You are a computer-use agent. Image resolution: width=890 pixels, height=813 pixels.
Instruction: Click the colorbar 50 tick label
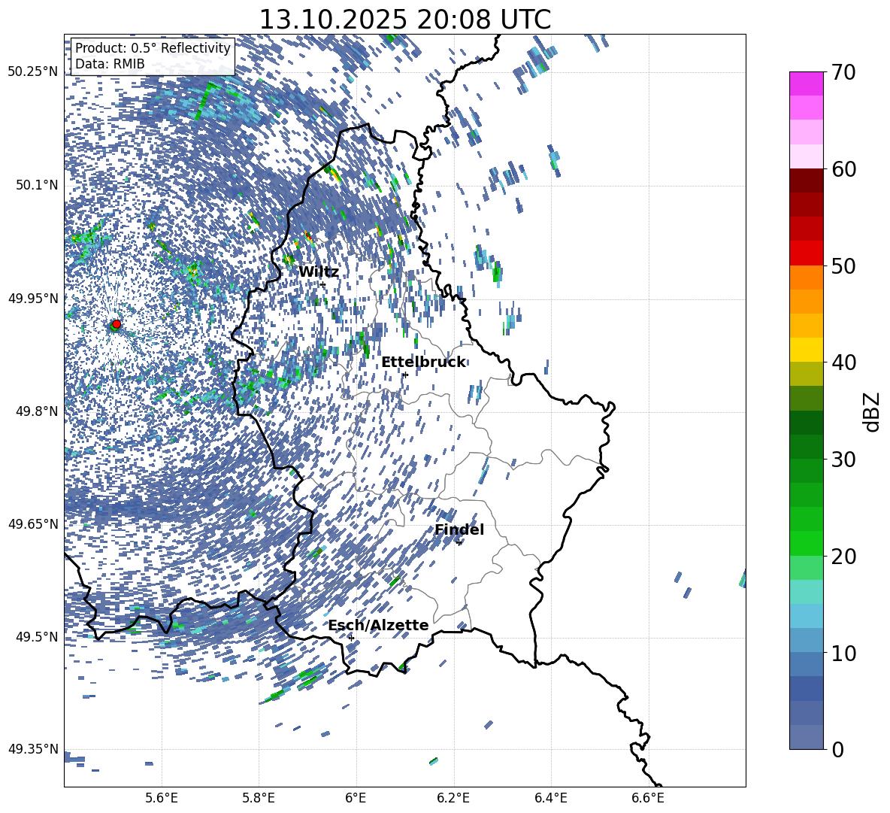(x=843, y=265)
